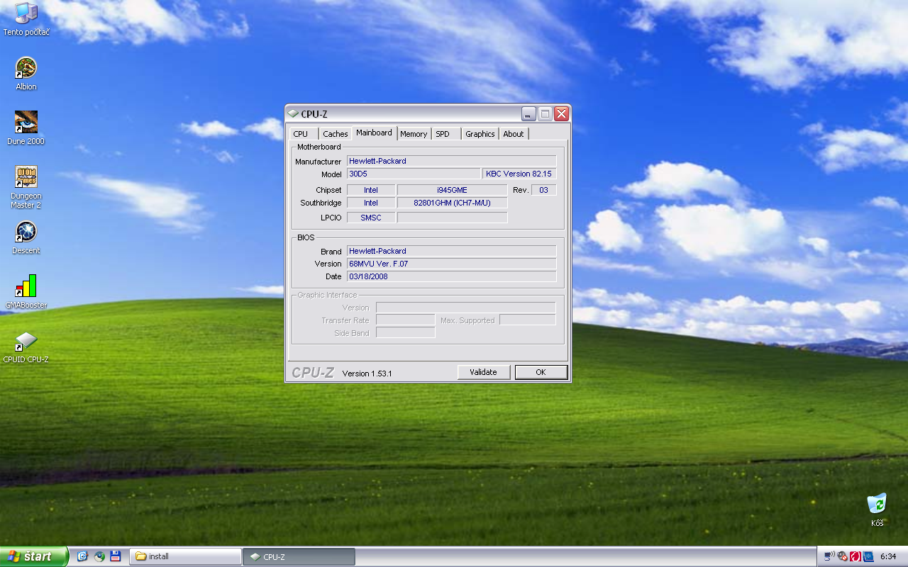908x567 pixels.
Task: Click the wireless network tray icon
Action: (x=829, y=556)
